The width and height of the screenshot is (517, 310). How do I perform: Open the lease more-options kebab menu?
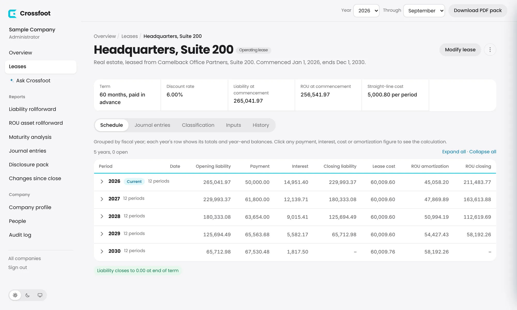[x=490, y=50]
